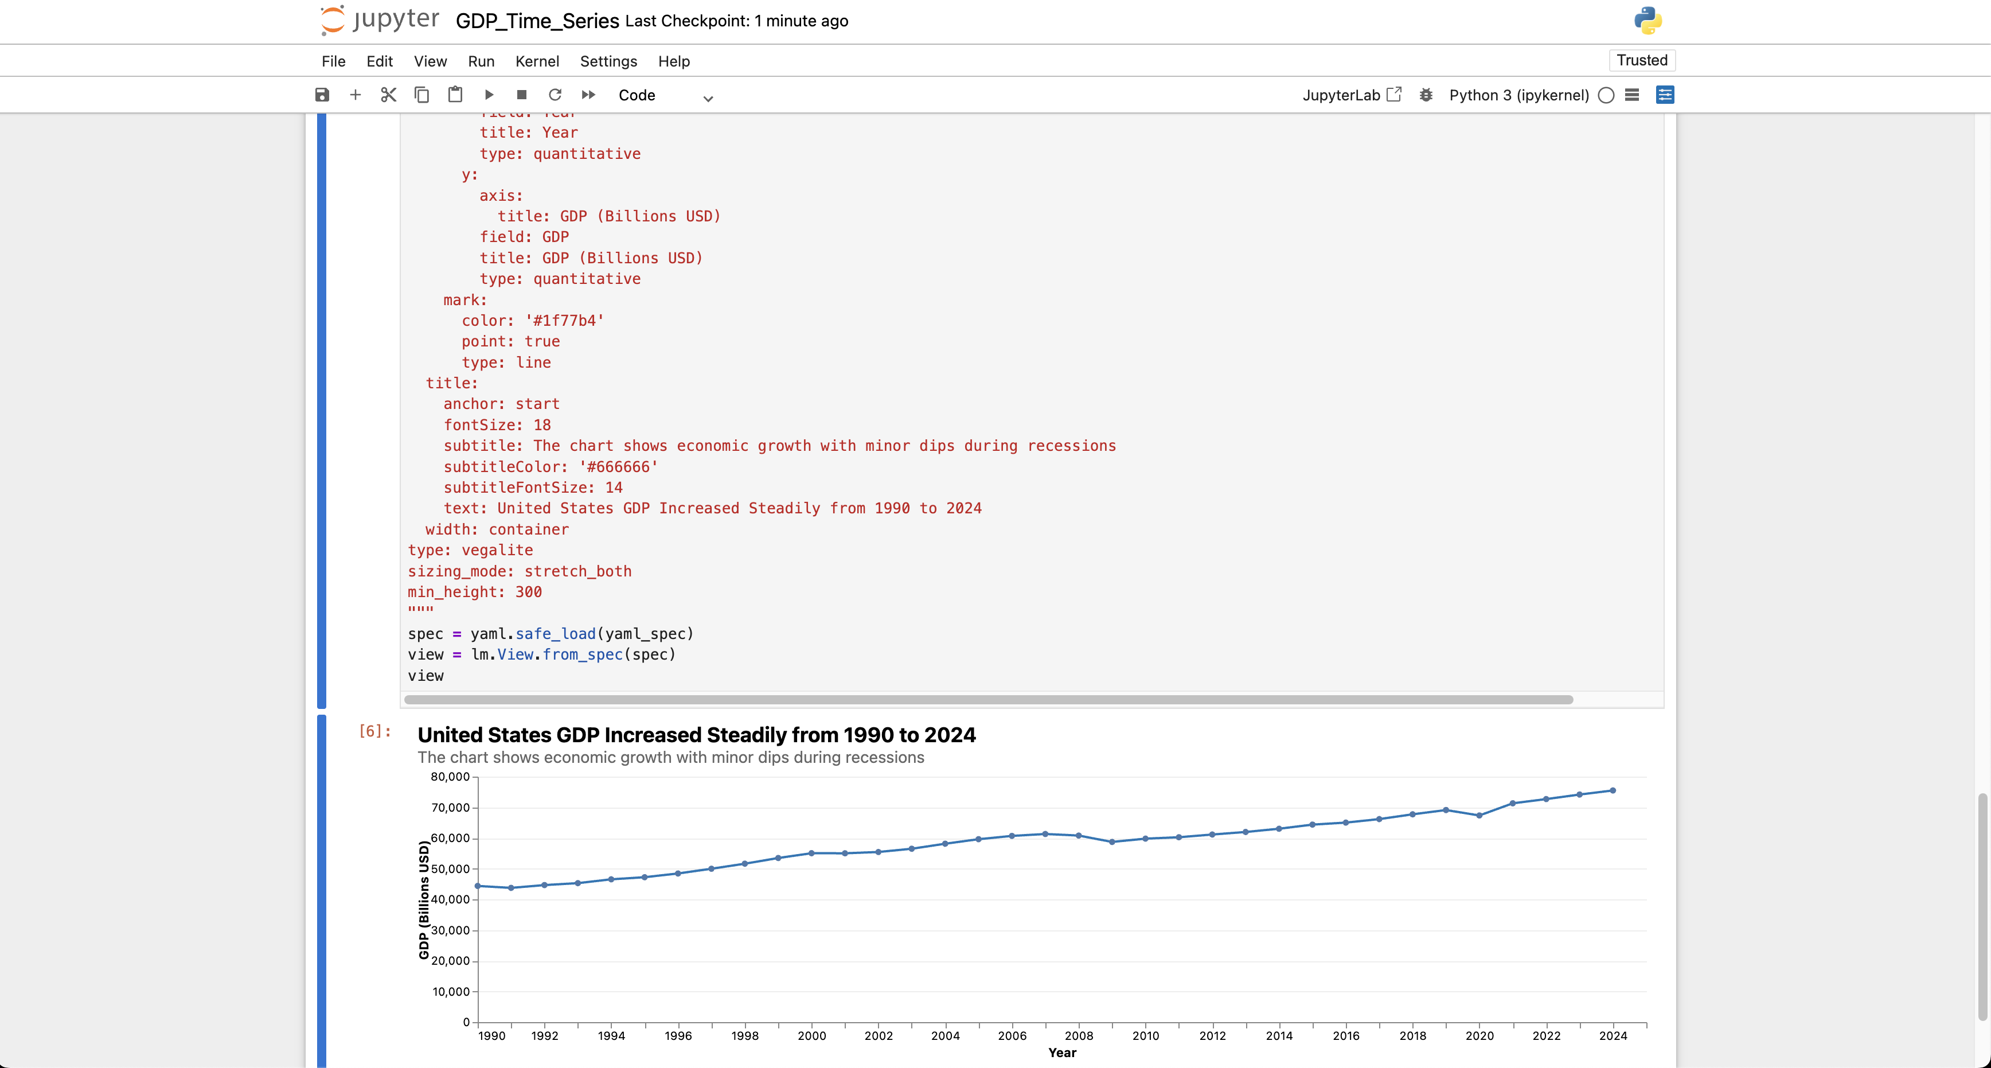Toggle the blue property inspector panel icon
1991x1068 pixels.
click(x=1666, y=95)
